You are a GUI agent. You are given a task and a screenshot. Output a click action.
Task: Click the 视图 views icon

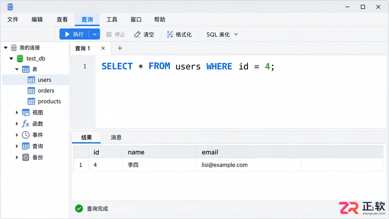(26, 112)
